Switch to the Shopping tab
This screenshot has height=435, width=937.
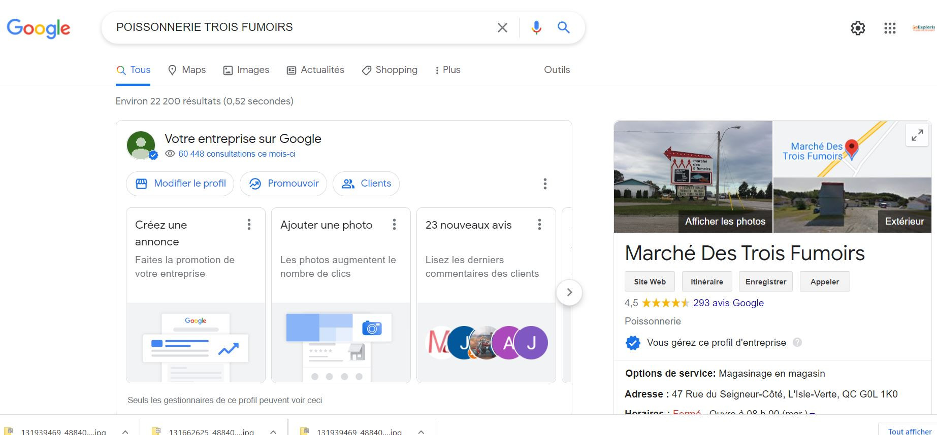(390, 70)
